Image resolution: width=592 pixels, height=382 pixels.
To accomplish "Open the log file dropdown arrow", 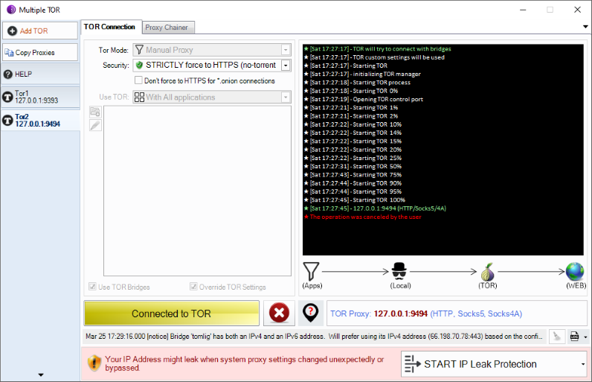I will (585, 337).
